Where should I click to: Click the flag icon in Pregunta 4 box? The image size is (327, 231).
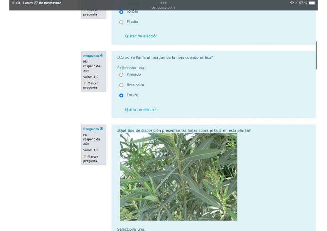pos(85,83)
